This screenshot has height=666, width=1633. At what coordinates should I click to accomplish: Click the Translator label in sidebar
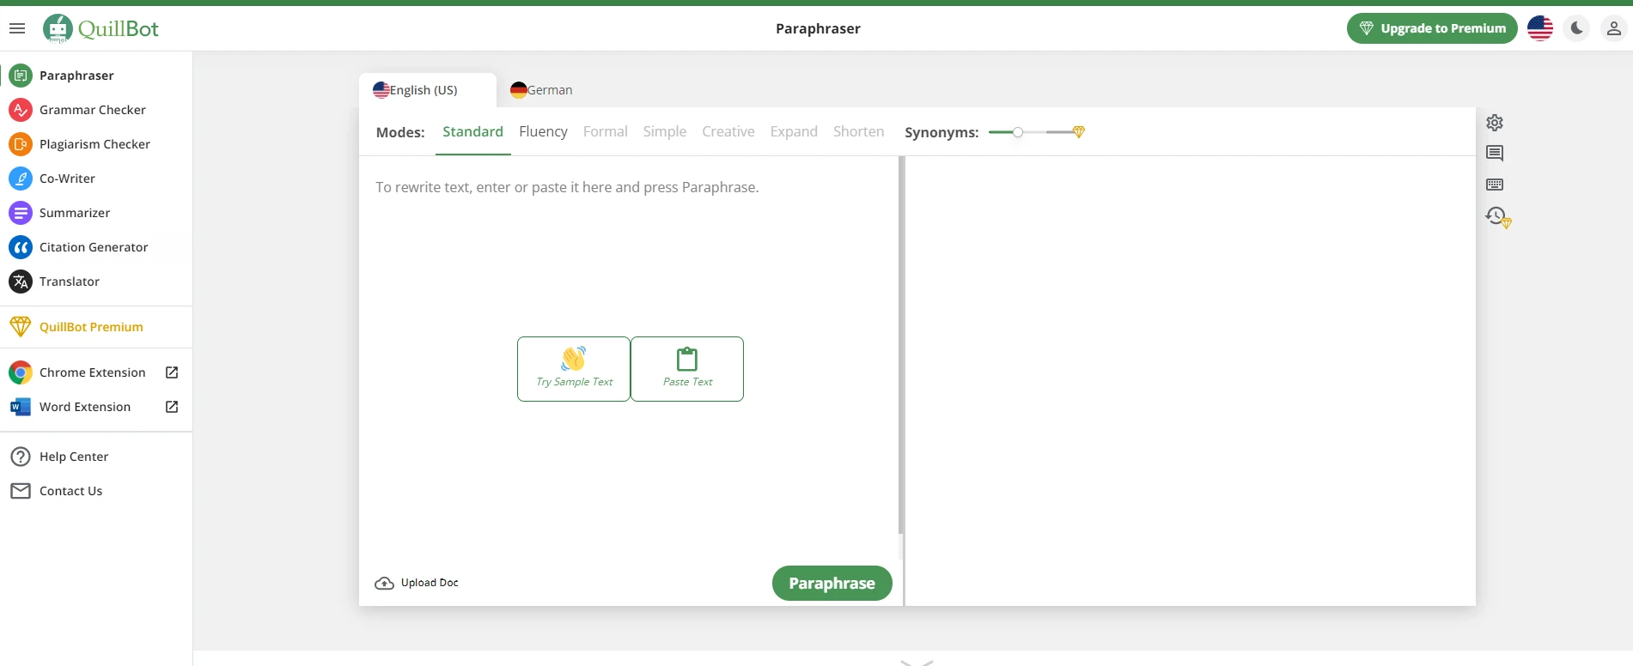[x=70, y=282]
